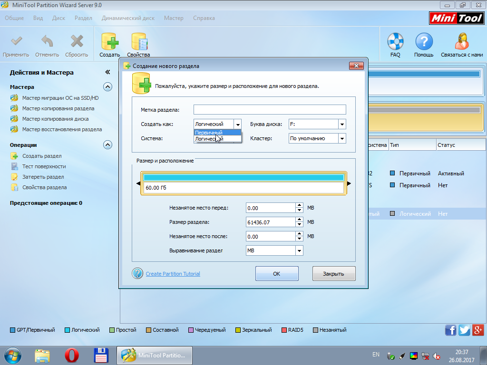The width and height of the screenshot is (487, 365).
Task: Increase Незанятое место после value
Action: (299, 234)
